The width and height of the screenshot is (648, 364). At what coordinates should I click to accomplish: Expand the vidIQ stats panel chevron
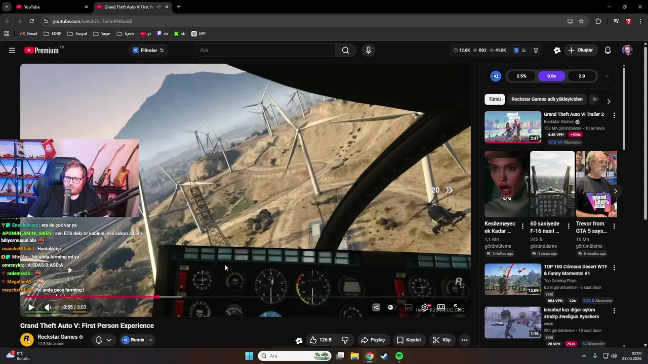point(607,76)
